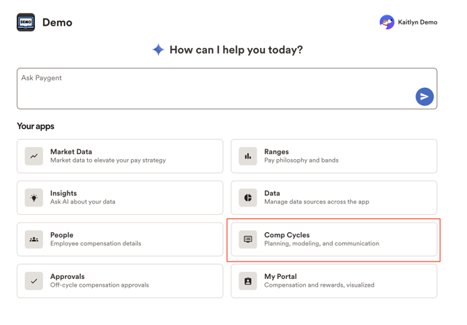Image resolution: width=467 pixels, height=325 pixels.
Task: Click the Ranges bar chart icon
Action: tap(248, 156)
